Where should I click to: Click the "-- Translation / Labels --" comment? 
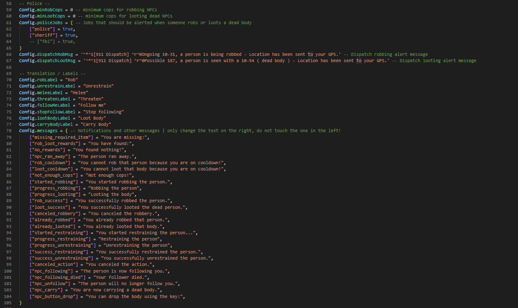[x=53, y=73]
